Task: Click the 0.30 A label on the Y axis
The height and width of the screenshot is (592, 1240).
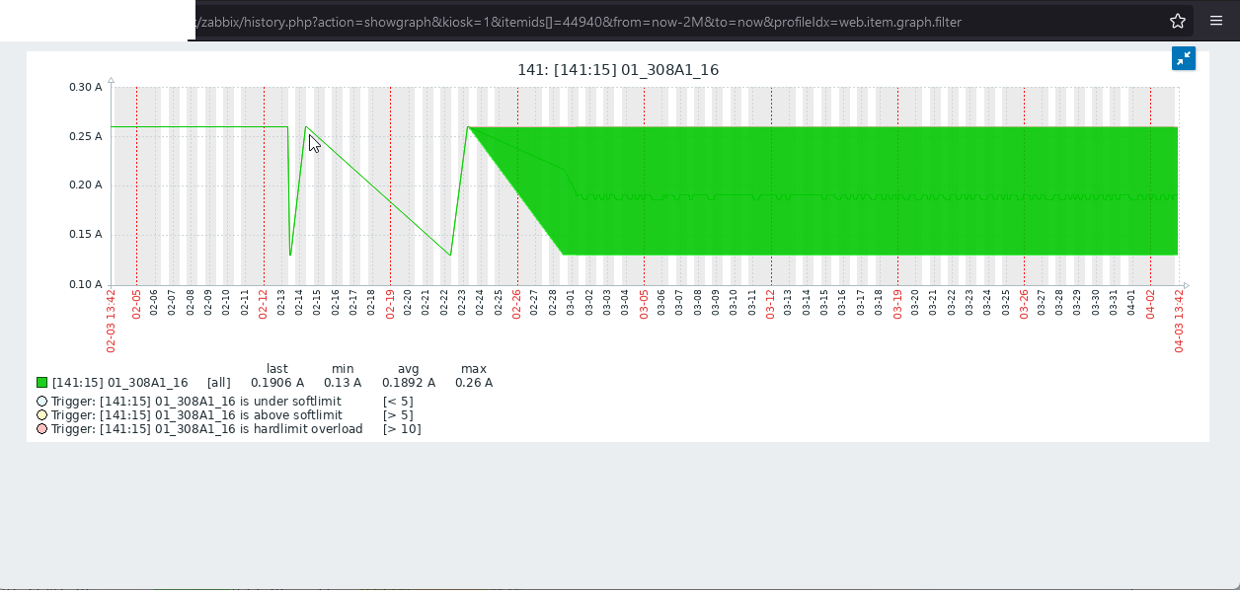Action: [85, 87]
